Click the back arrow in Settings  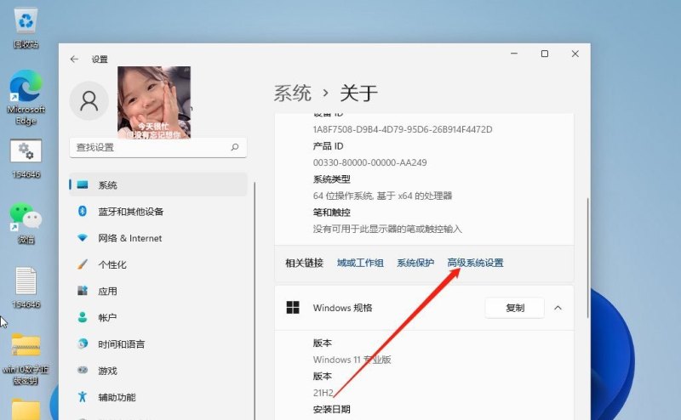(x=74, y=59)
